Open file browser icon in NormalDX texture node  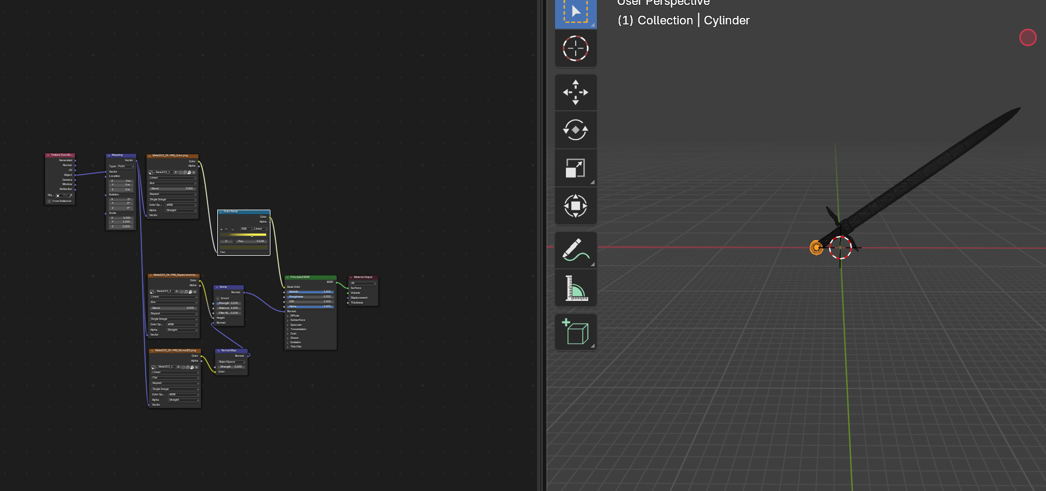pyautogui.click(x=192, y=367)
